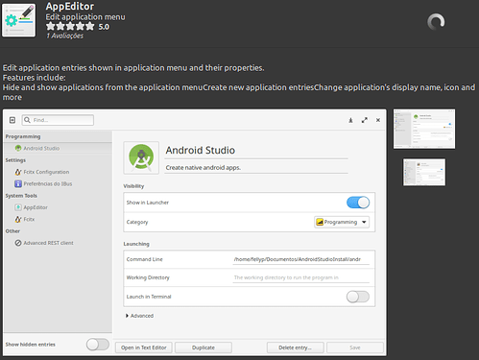The height and width of the screenshot is (360, 479).
Task: Click the Fcitx entry under System Tools
Action: 25,219
